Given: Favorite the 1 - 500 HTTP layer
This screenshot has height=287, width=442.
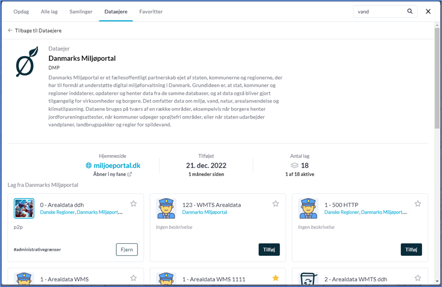Looking at the screenshot, I should (418, 203).
